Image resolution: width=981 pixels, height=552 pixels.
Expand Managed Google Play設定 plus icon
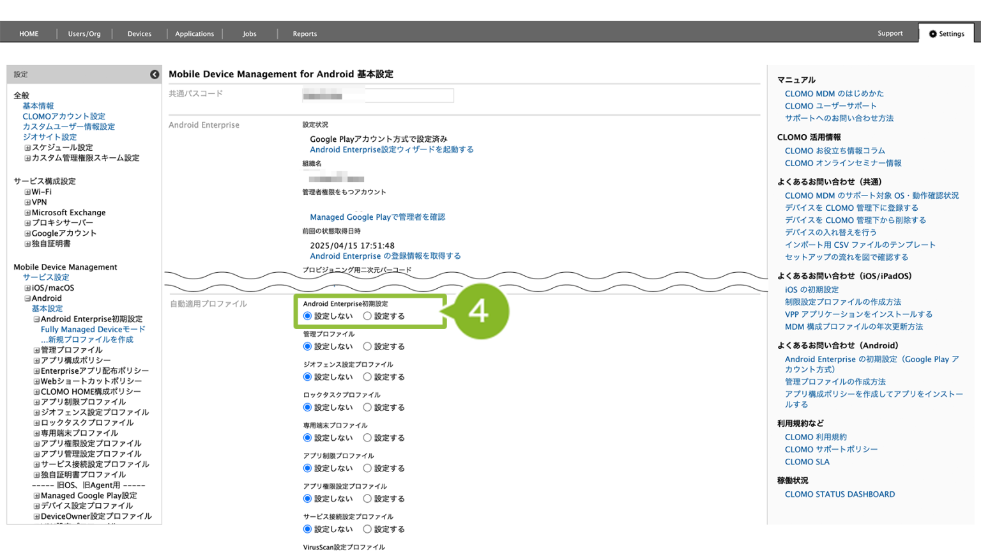pyautogui.click(x=36, y=496)
